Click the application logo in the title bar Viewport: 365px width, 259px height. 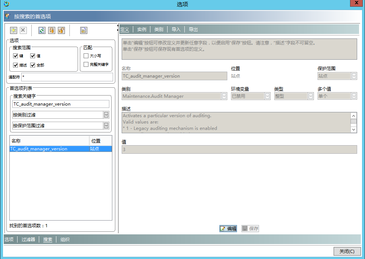6,4
